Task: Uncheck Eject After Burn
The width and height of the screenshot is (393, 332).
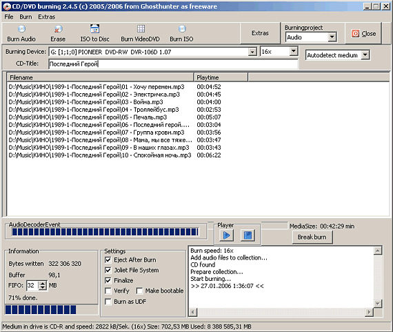Action: pyautogui.click(x=108, y=260)
